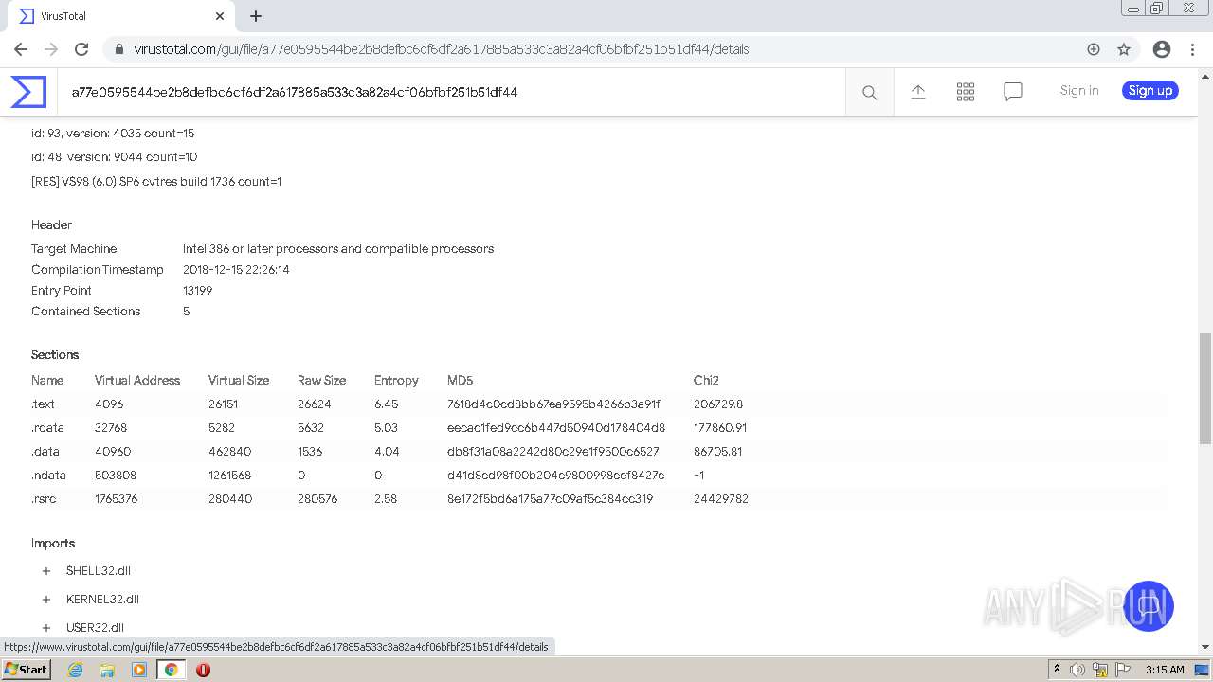Image resolution: width=1213 pixels, height=682 pixels.
Task: Click the taskbar clock 3:15 AM
Action: pos(1165,670)
